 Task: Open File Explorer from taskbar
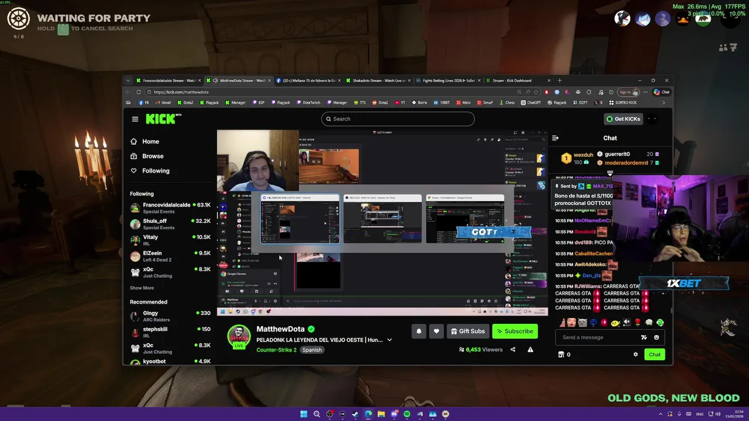coord(381,414)
